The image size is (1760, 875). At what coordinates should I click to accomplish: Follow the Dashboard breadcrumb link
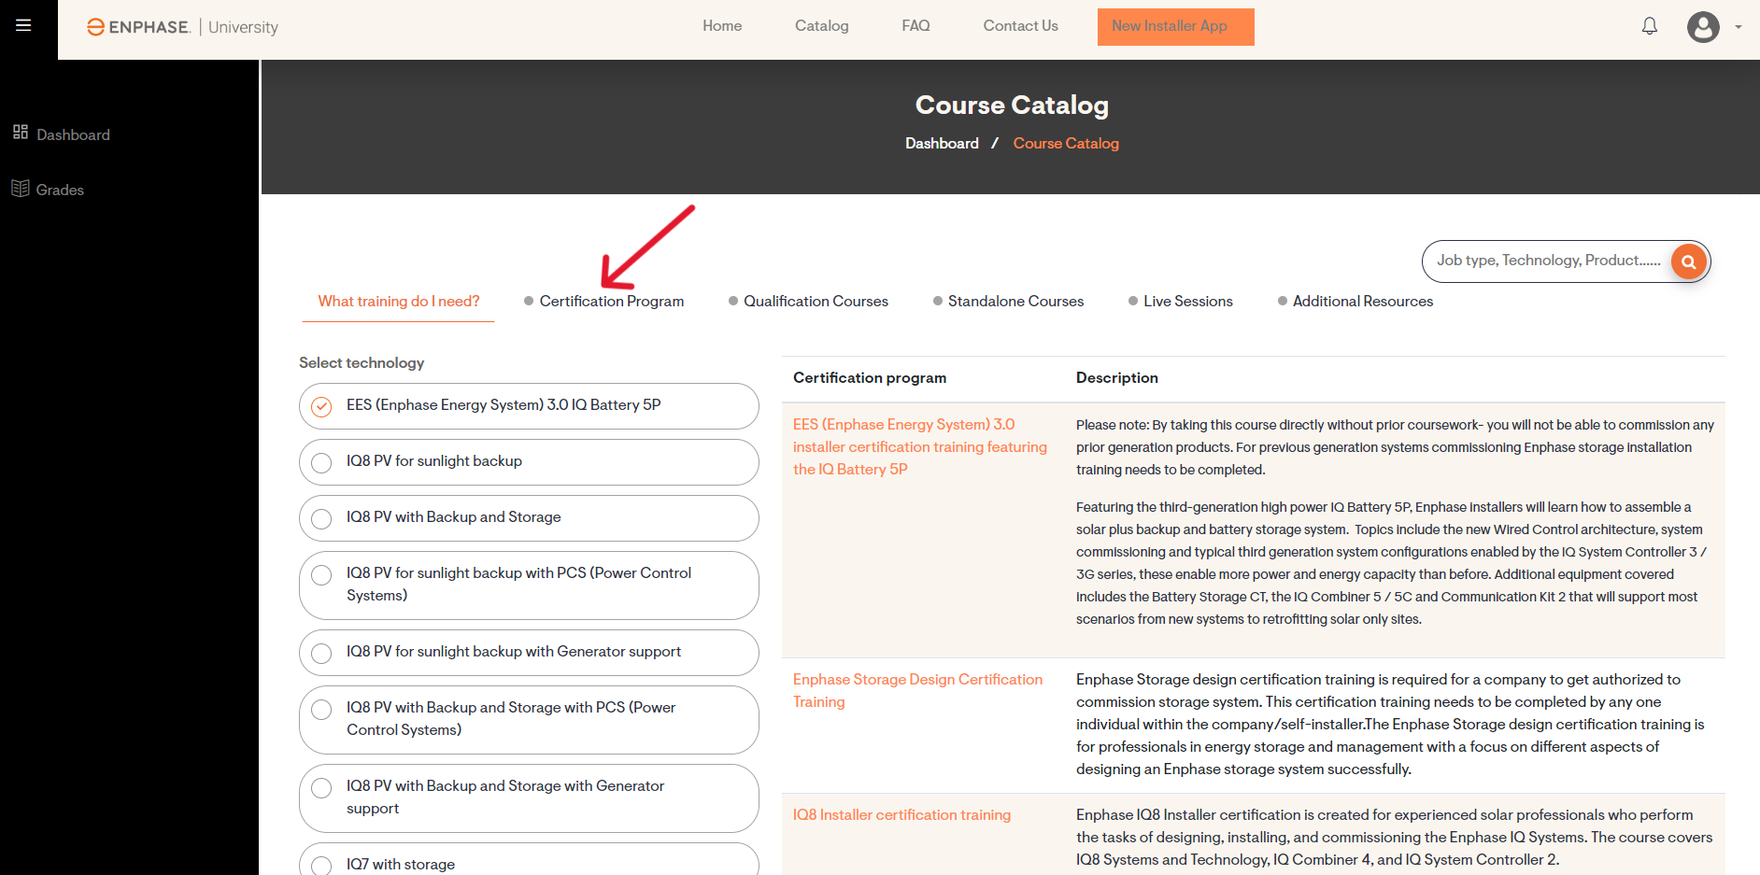click(x=942, y=143)
